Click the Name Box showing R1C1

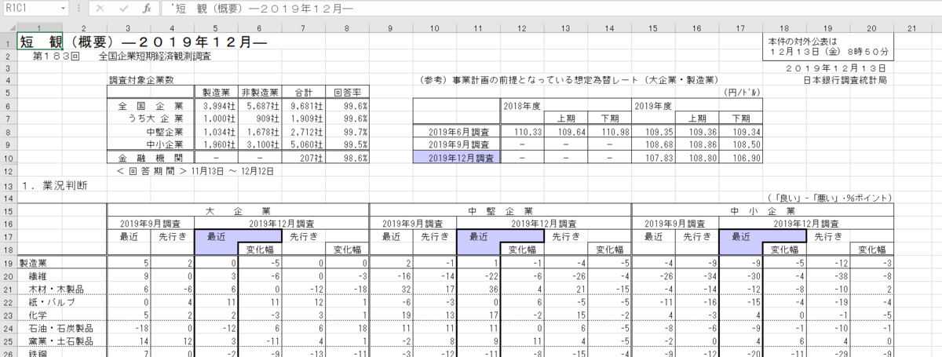coord(33,8)
